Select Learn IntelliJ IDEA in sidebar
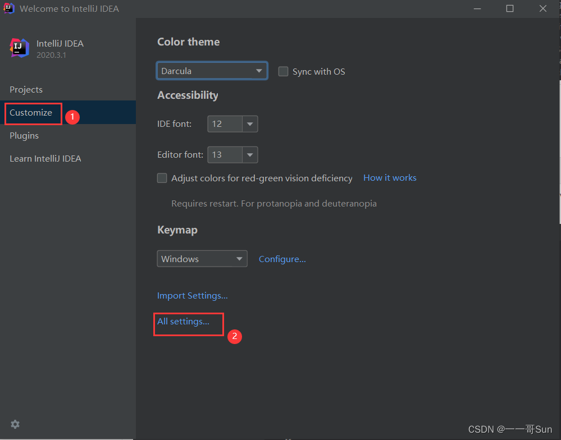Image resolution: width=561 pixels, height=440 pixels. (45, 158)
